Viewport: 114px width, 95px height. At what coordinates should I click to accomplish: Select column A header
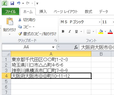click(x=51, y=54)
